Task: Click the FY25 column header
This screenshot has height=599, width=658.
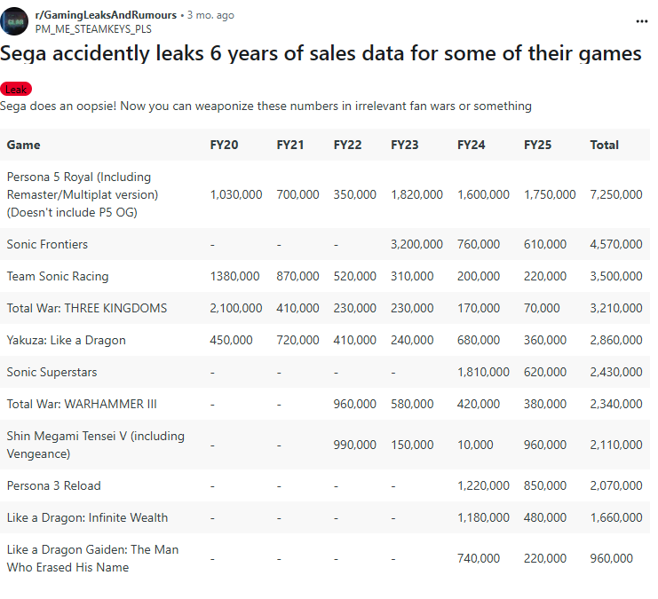Action: pos(537,145)
